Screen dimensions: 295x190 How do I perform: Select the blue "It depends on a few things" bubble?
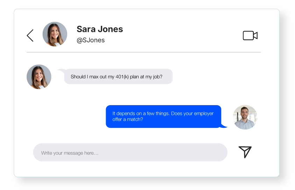point(163,116)
